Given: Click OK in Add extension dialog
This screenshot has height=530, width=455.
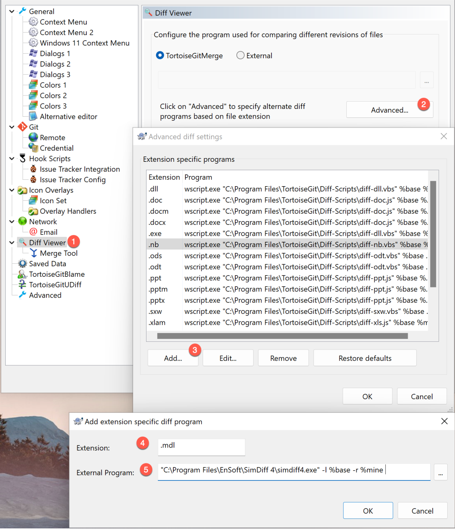Looking at the screenshot, I should click(x=368, y=510).
